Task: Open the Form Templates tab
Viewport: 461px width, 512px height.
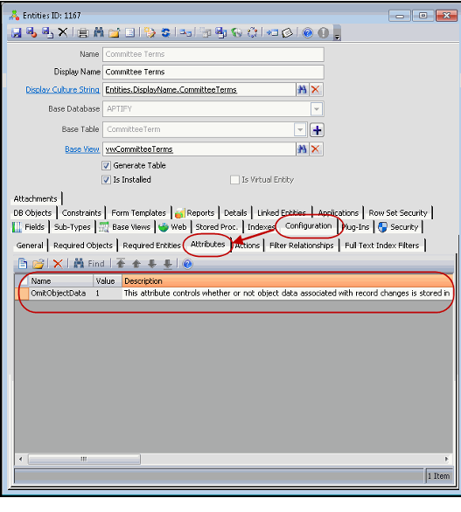Action: 138,213
